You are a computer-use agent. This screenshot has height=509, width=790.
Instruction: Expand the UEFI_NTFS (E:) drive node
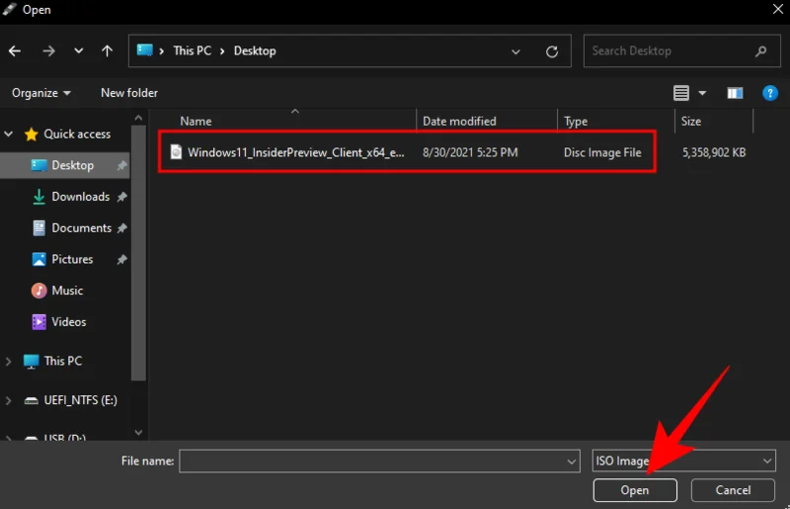[x=9, y=400]
